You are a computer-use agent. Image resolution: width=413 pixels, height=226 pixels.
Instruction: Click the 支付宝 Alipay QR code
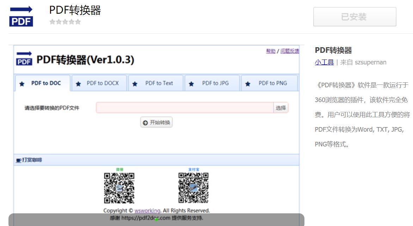click(193, 188)
